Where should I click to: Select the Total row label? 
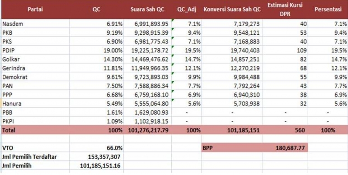pyautogui.click(x=35, y=130)
